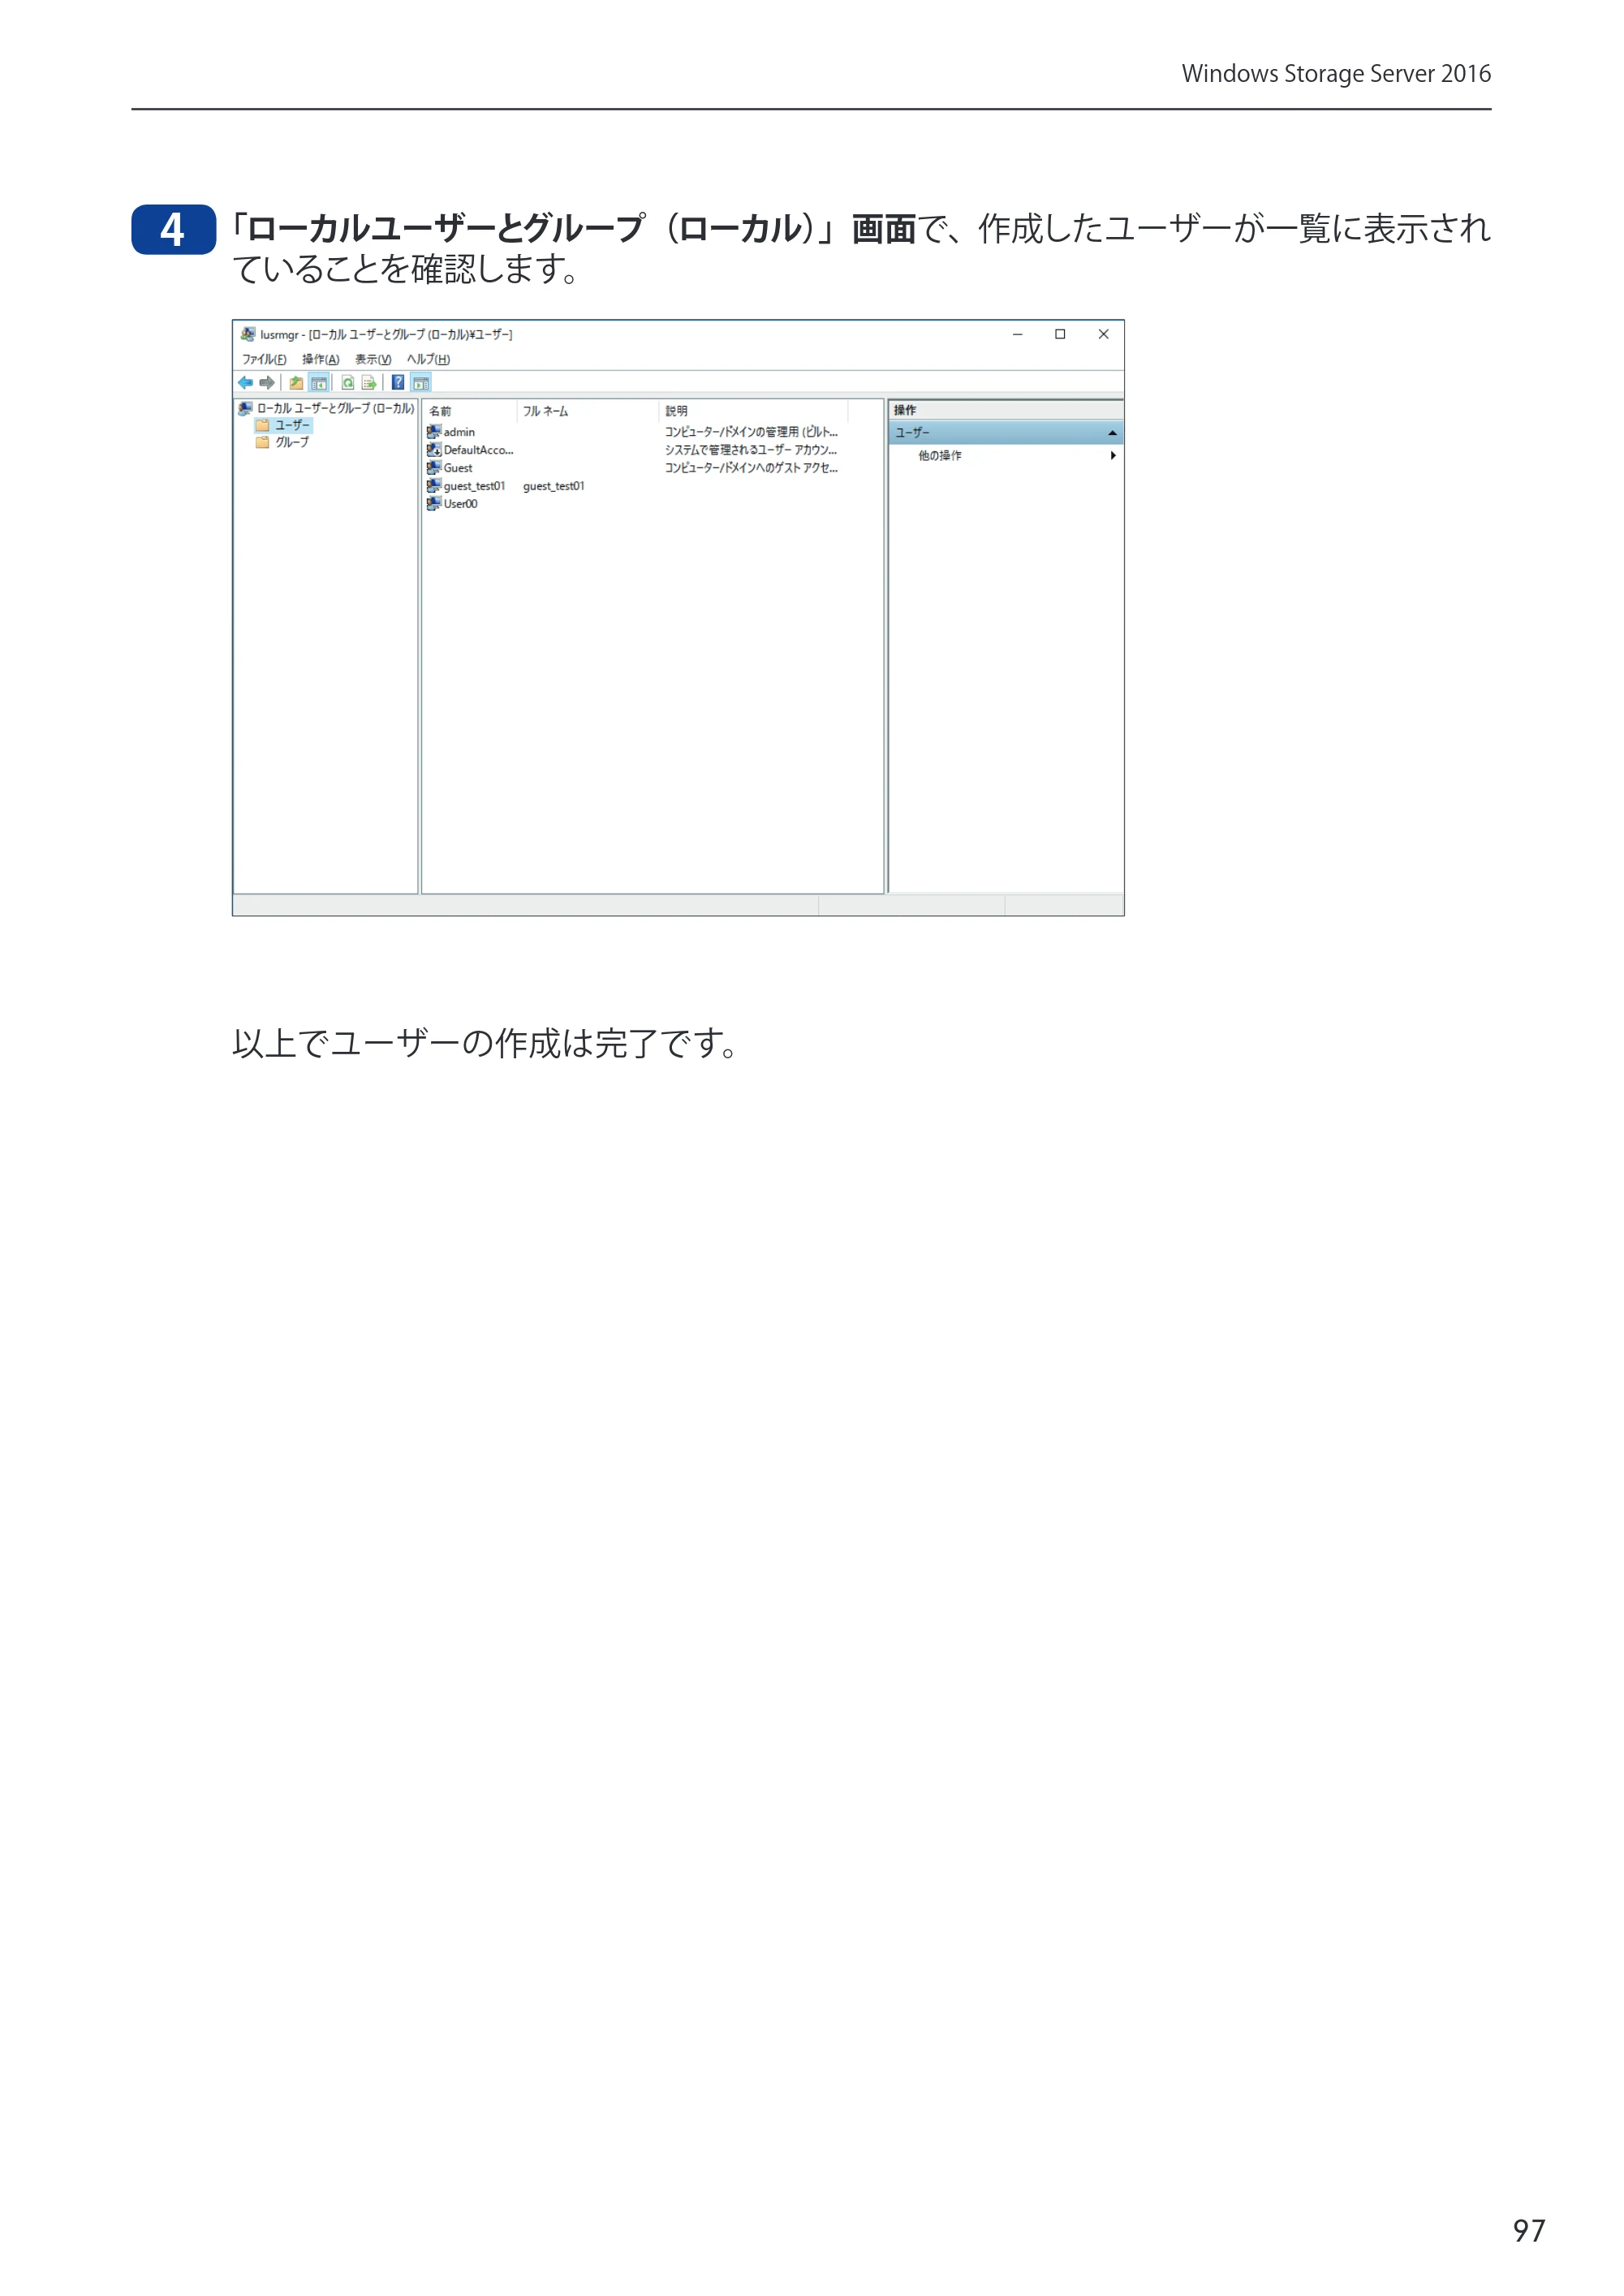The image size is (1624, 2296).
Task: Expand 他の操作 submenu arrow
Action: point(1113,455)
